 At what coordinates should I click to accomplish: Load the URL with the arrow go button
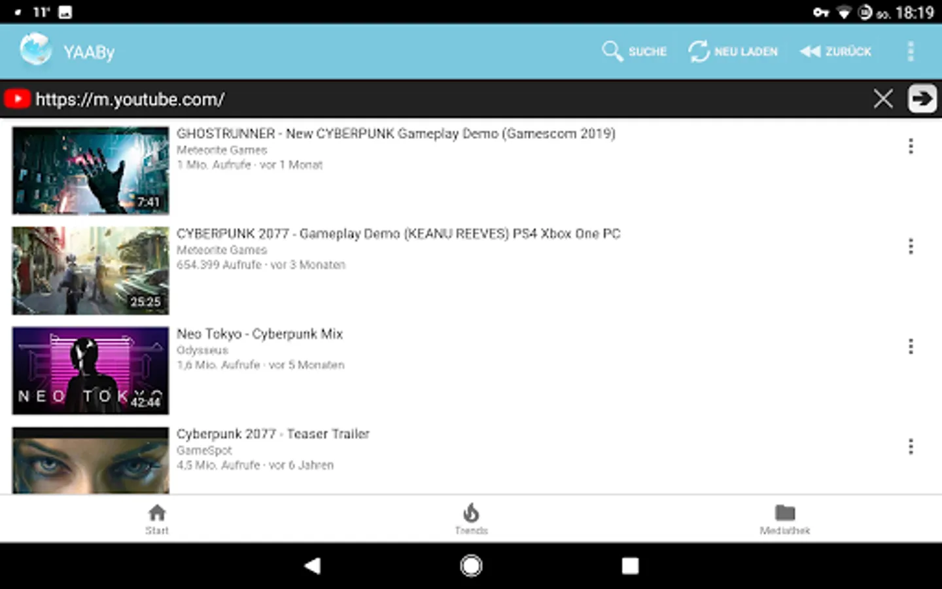922,99
